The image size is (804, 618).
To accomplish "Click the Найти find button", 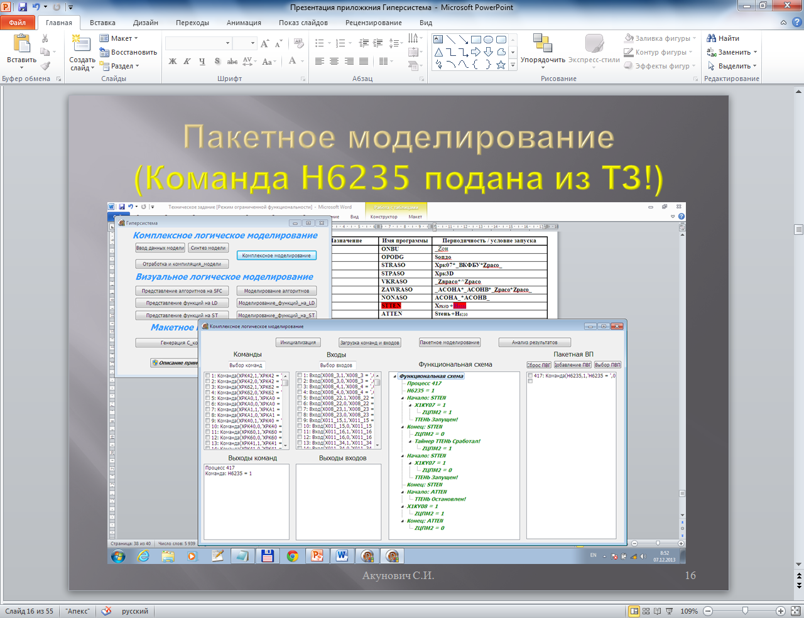I will 723,38.
